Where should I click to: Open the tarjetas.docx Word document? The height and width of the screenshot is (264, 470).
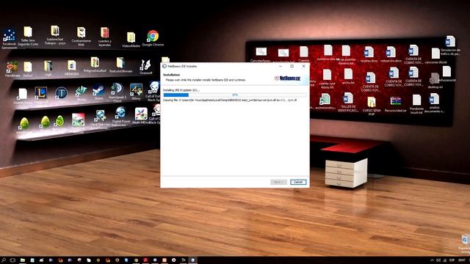(369, 54)
